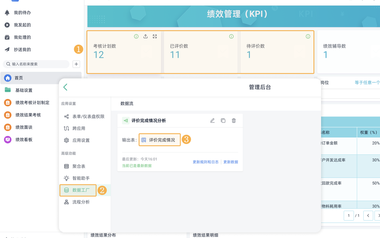The height and width of the screenshot is (238, 380).
Task: Go to previous page in table pagination
Action: [368, 216]
